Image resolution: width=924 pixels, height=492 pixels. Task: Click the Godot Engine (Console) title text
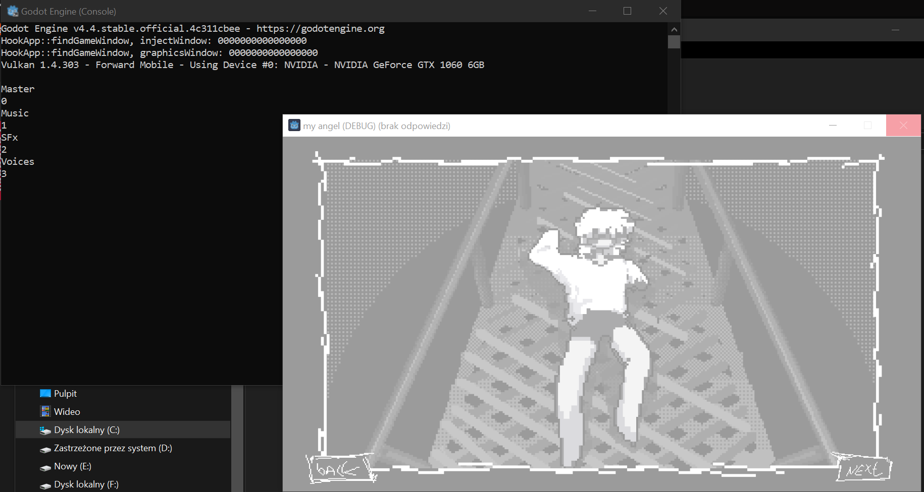point(69,11)
